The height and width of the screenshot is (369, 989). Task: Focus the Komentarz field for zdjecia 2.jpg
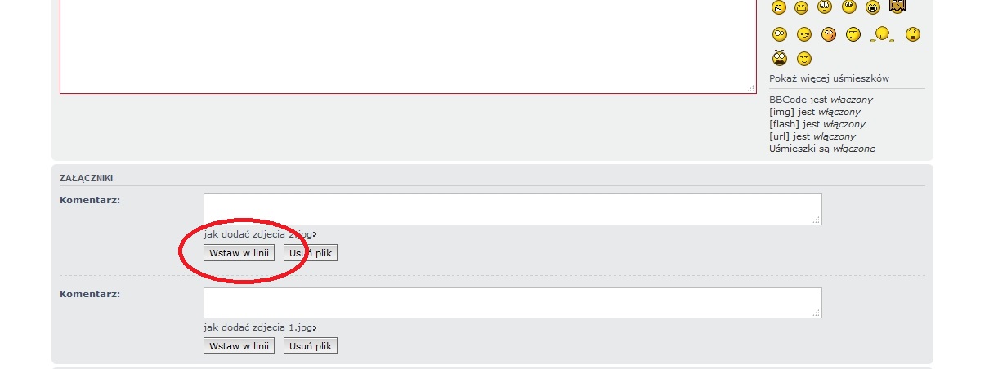point(512,209)
